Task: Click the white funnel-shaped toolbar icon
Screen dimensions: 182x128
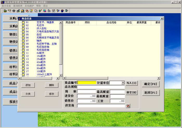Action: click(x=9, y=11)
